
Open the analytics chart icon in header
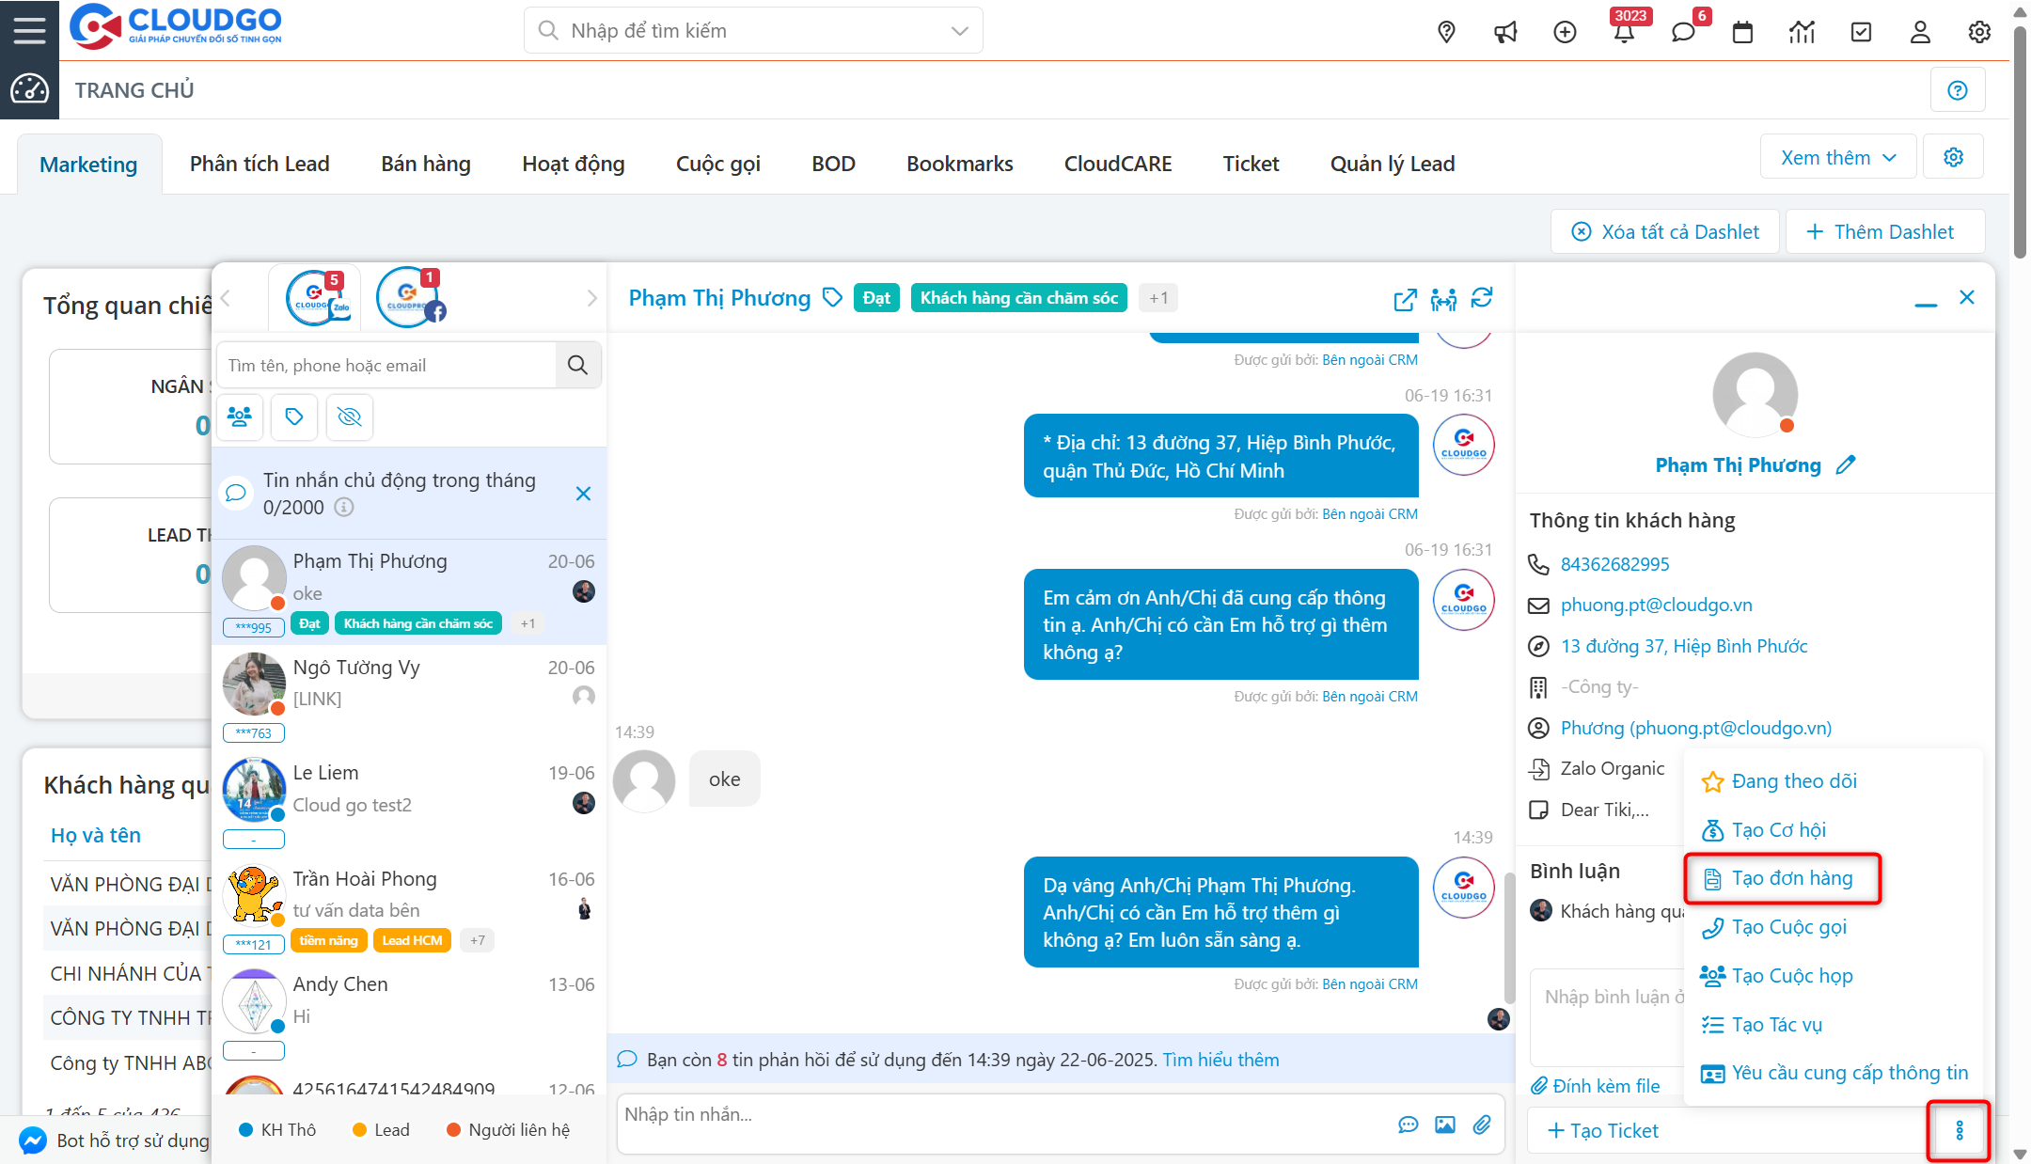[x=1802, y=31]
